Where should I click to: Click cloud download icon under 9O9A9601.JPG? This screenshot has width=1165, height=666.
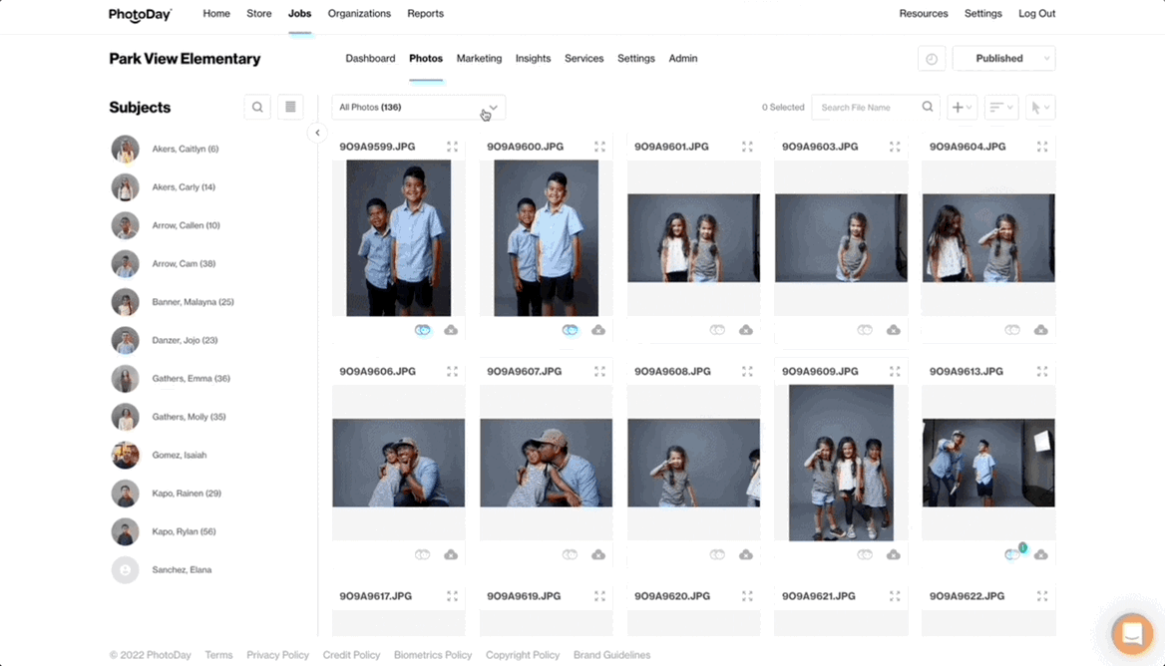pyautogui.click(x=745, y=330)
